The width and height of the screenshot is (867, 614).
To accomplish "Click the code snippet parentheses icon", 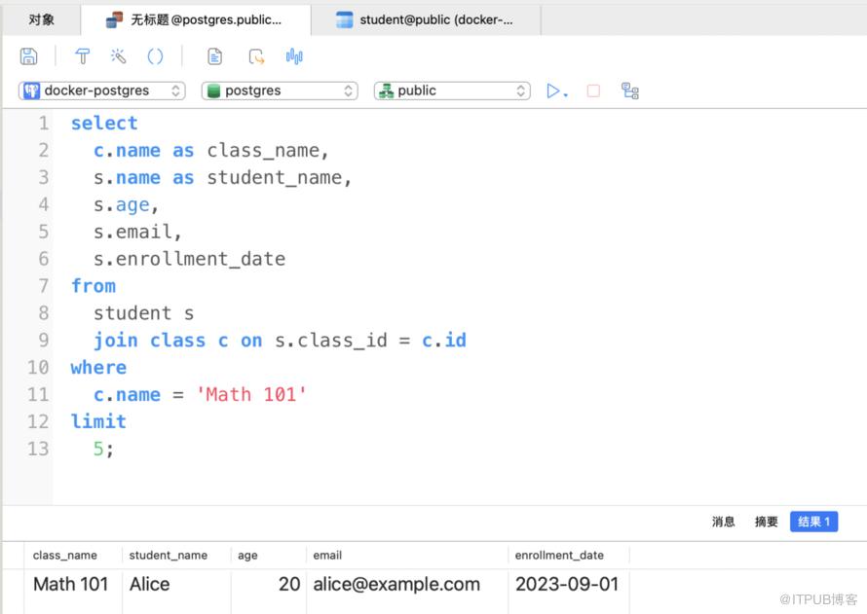I will pyautogui.click(x=155, y=56).
